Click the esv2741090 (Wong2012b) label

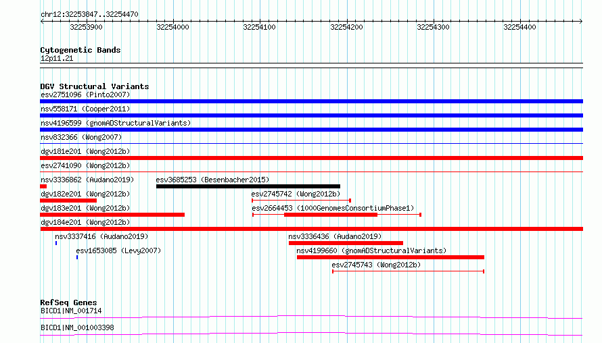click(x=85, y=165)
